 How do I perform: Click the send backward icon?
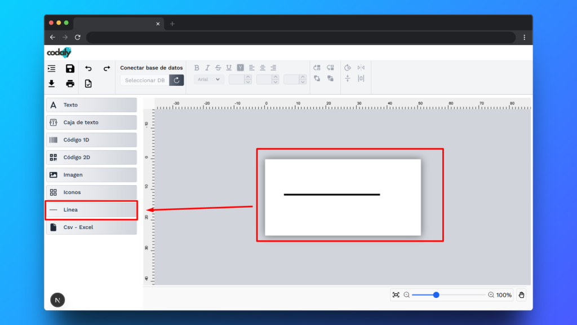pos(330,68)
